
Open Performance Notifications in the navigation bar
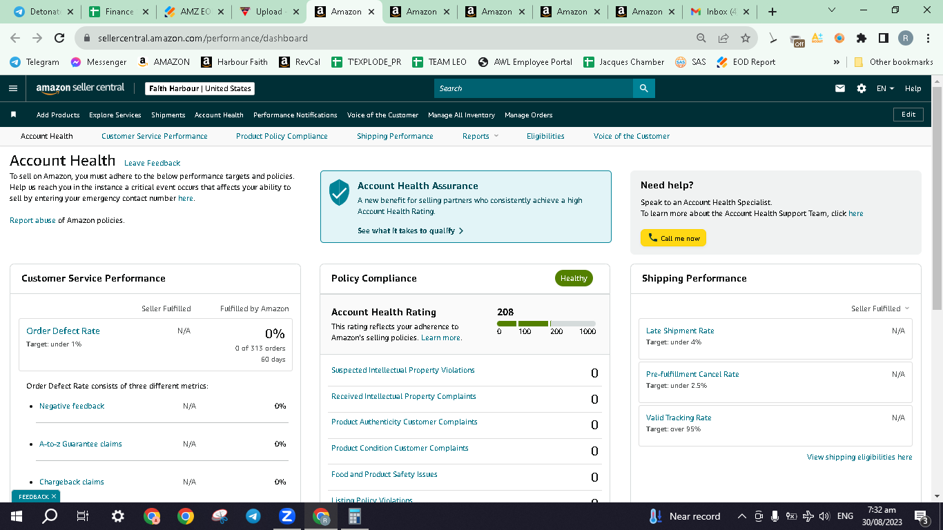click(x=295, y=115)
